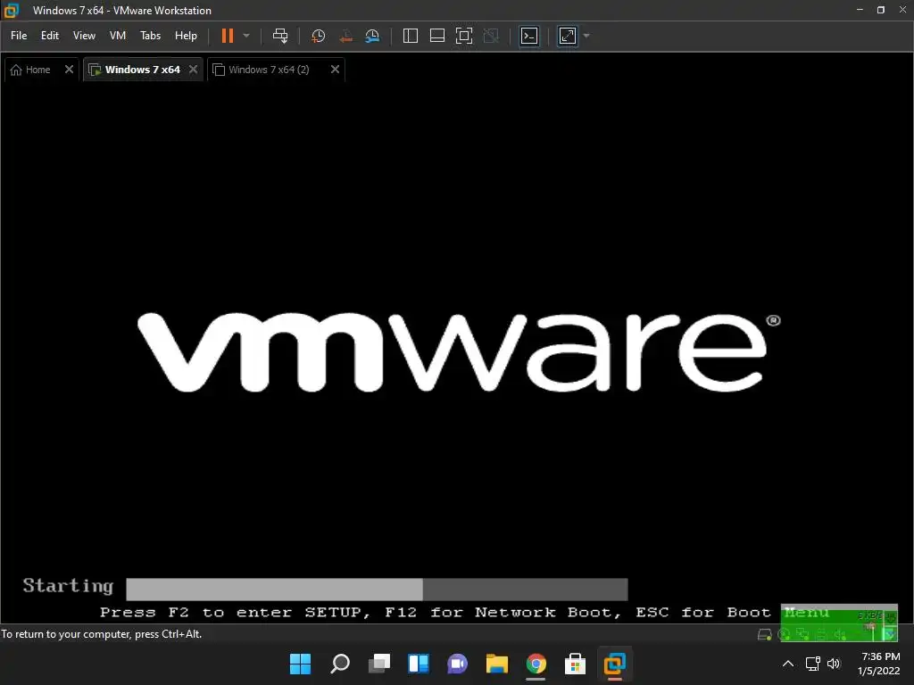
Task: Send Ctrl+Alt+Del to the virtual machine
Action: [x=280, y=36]
